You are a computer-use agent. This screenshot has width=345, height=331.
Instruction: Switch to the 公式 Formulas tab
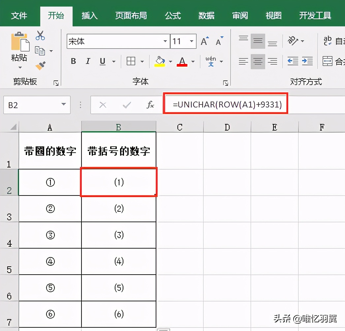pyautogui.click(x=173, y=15)
